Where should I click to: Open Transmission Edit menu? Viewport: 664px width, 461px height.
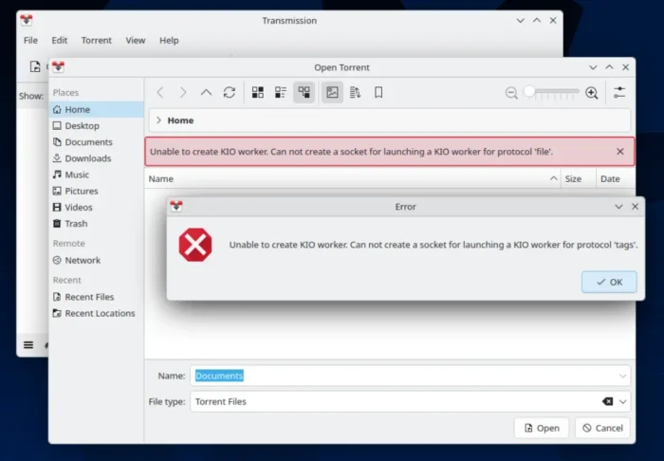point(59,40)
